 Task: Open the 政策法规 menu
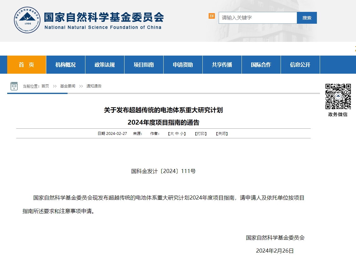tap(104, 65)
